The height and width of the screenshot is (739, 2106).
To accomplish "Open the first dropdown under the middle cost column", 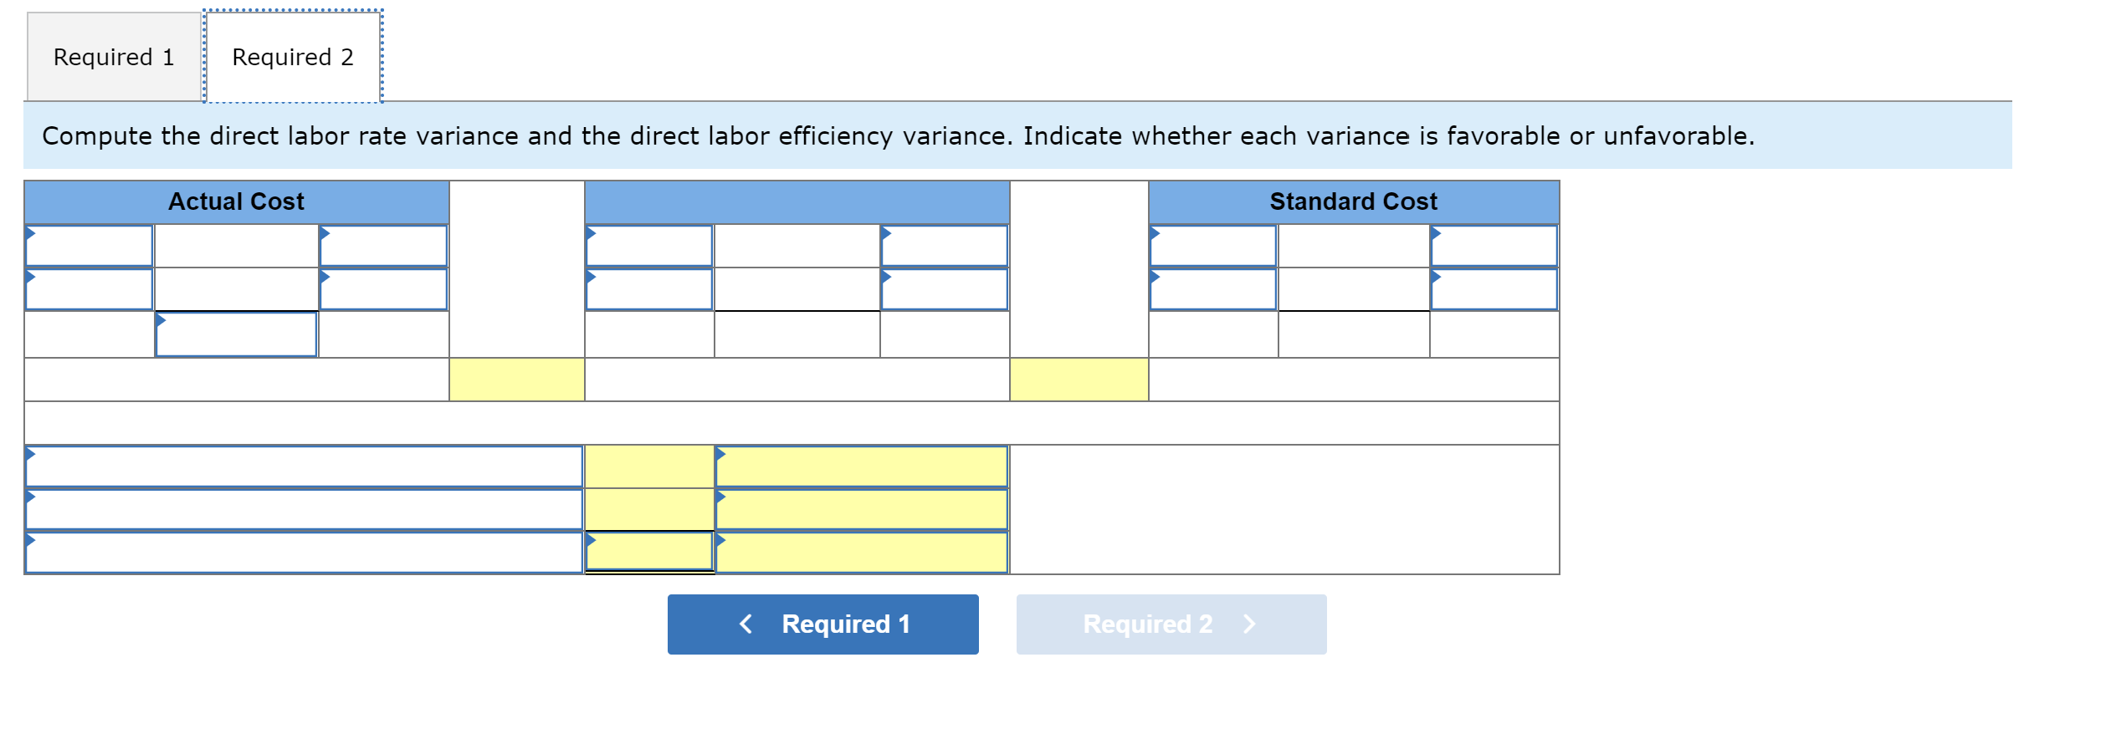I will coord(648,247).
